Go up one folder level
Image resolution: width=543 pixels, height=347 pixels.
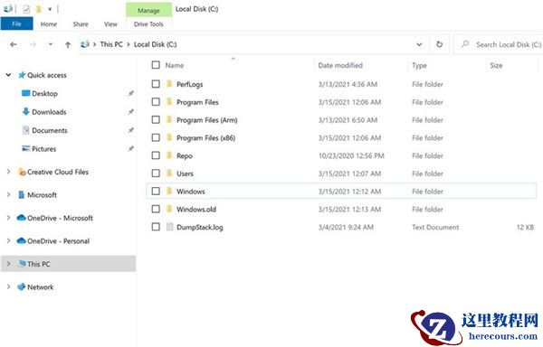[x=68, y=44]
